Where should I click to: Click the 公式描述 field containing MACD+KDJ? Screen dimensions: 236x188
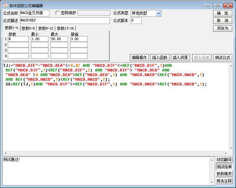tap(65, 21)
